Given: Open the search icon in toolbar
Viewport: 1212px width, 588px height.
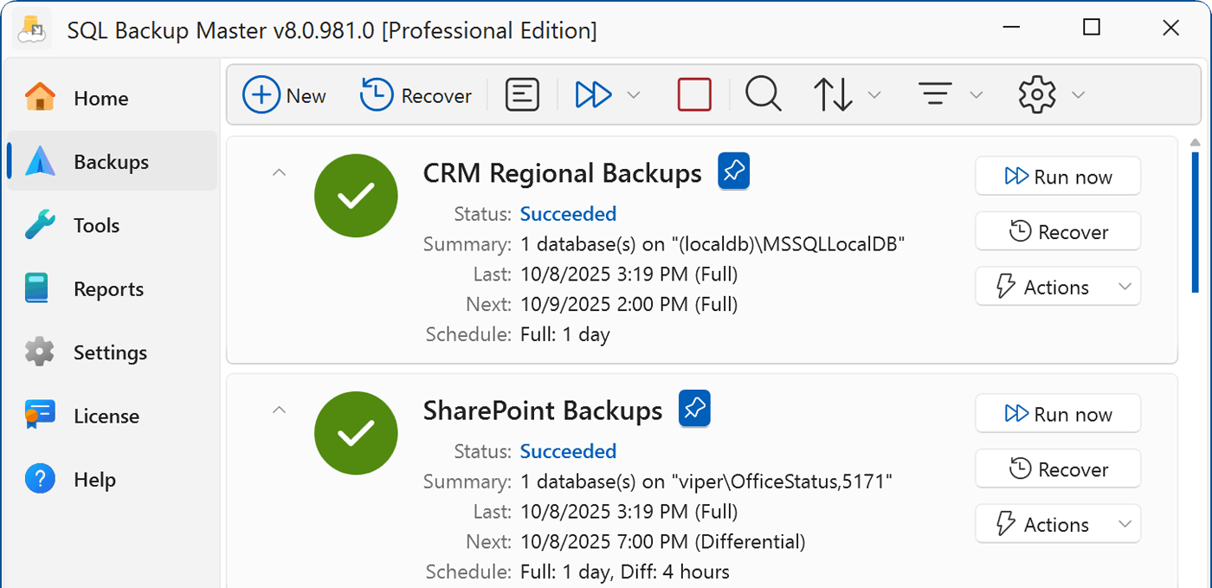Looking at the screenshot, I should coord(762,94).
